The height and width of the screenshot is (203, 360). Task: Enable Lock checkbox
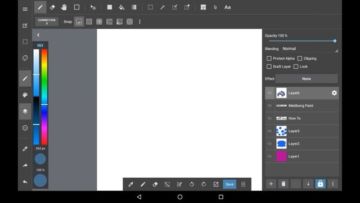tap(296, 67)
